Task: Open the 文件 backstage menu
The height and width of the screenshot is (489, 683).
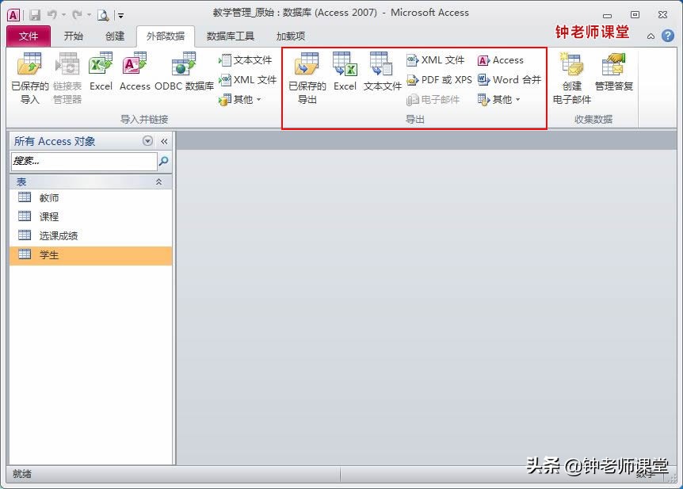Action: point(29,36)
